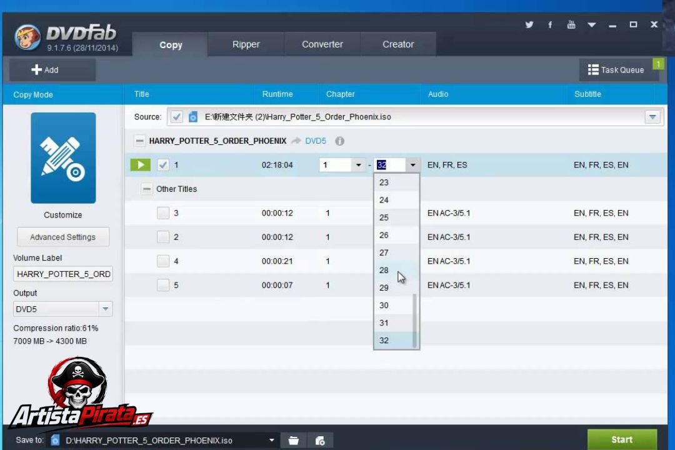Browse output folder with folder icon

(x=293, y=441)
